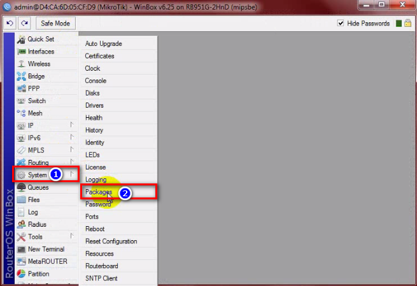This screenshot has height=286, width=417.
Task: Open Routerboard entry
Action: pos(119,266)
